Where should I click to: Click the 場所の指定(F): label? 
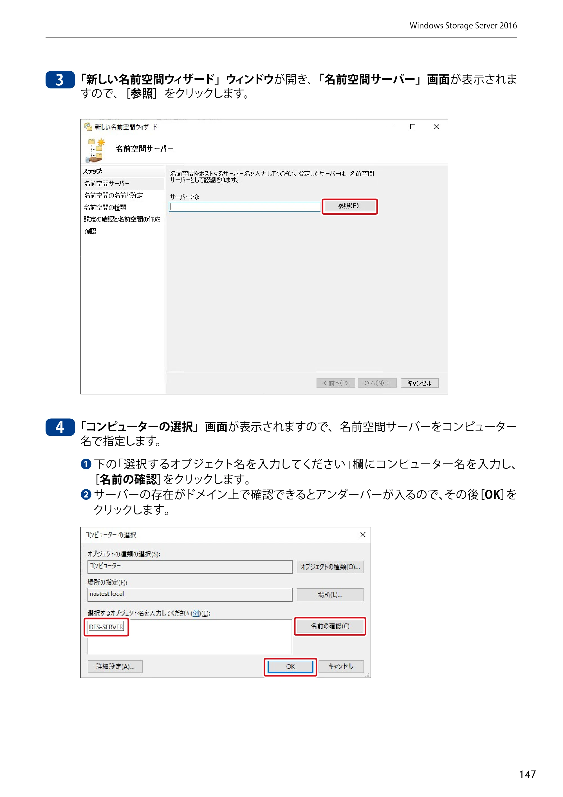coord(107,582)
